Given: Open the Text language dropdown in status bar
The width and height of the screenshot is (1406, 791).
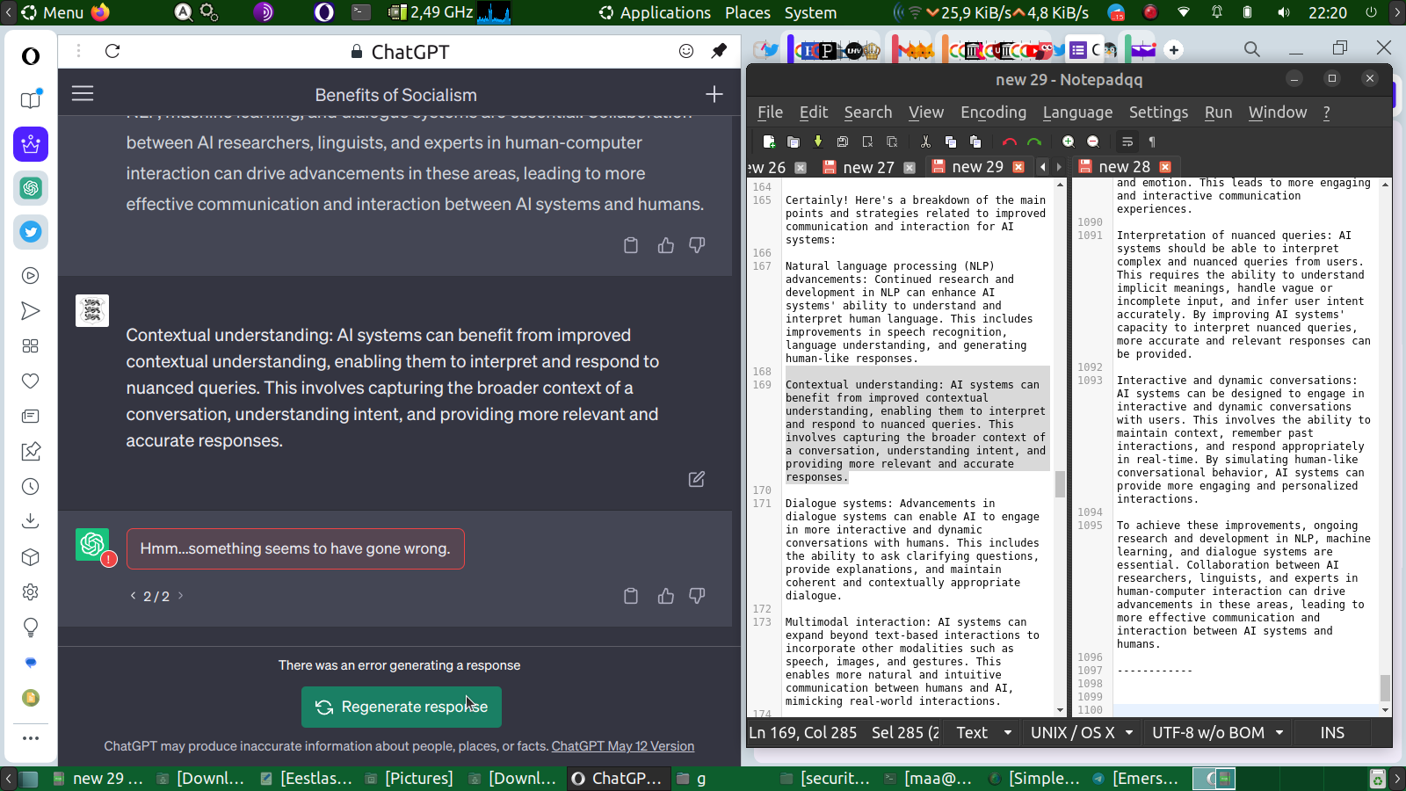Looking at the screenshot, I should 982,733.
